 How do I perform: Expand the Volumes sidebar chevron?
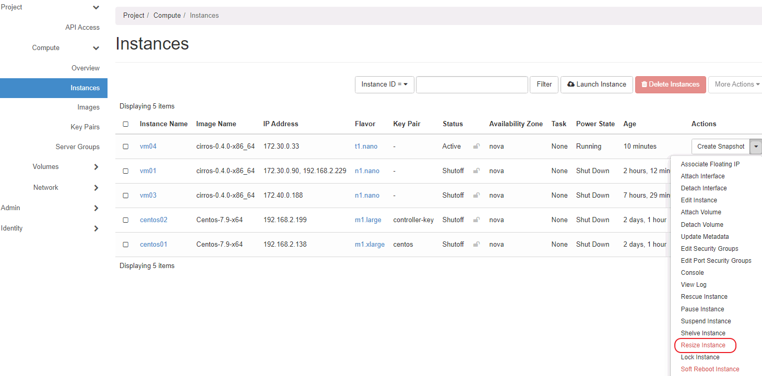[96, 167]
